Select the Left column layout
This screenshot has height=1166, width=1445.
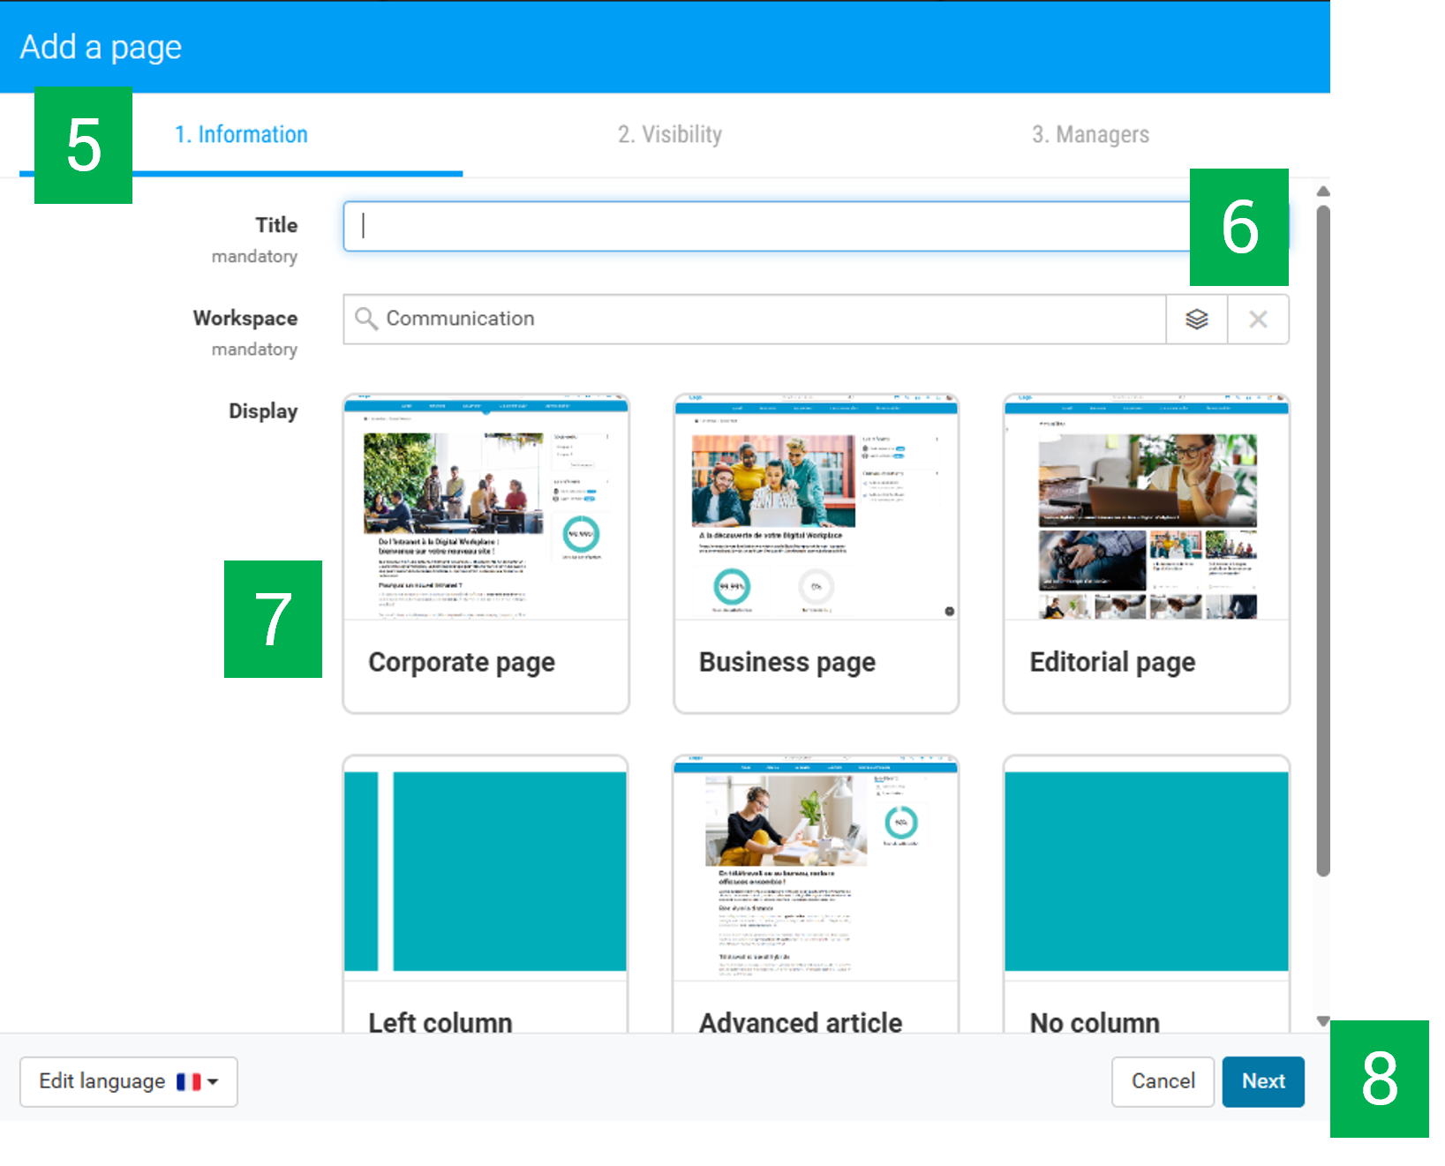(486, 894)
